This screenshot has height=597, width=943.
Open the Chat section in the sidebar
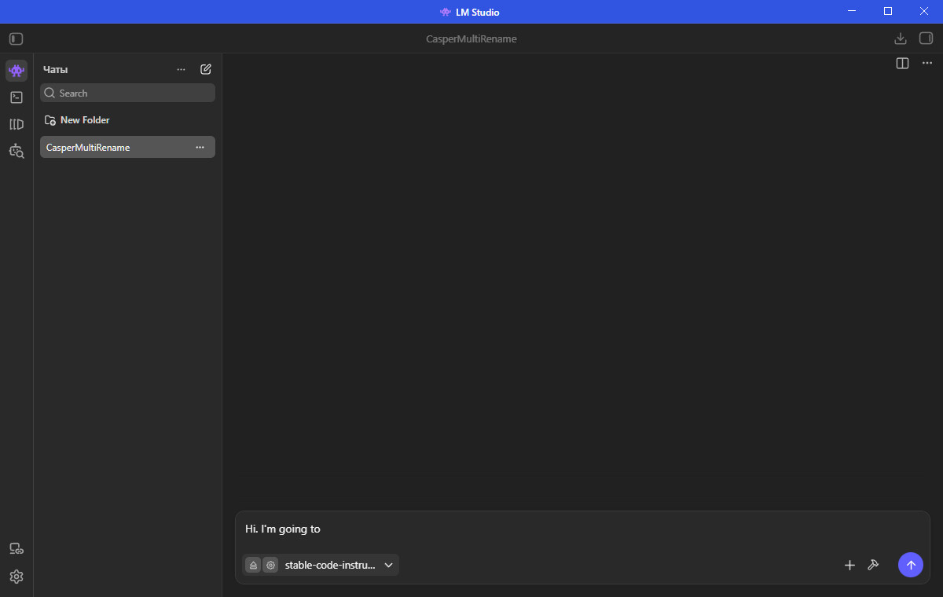tap(17, 71)
